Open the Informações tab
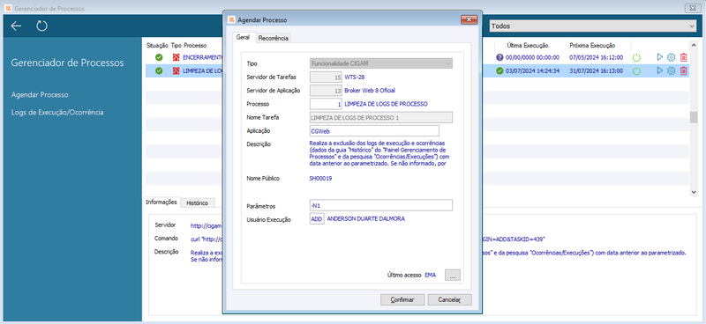Screen dimensions: 706x324 161,202
